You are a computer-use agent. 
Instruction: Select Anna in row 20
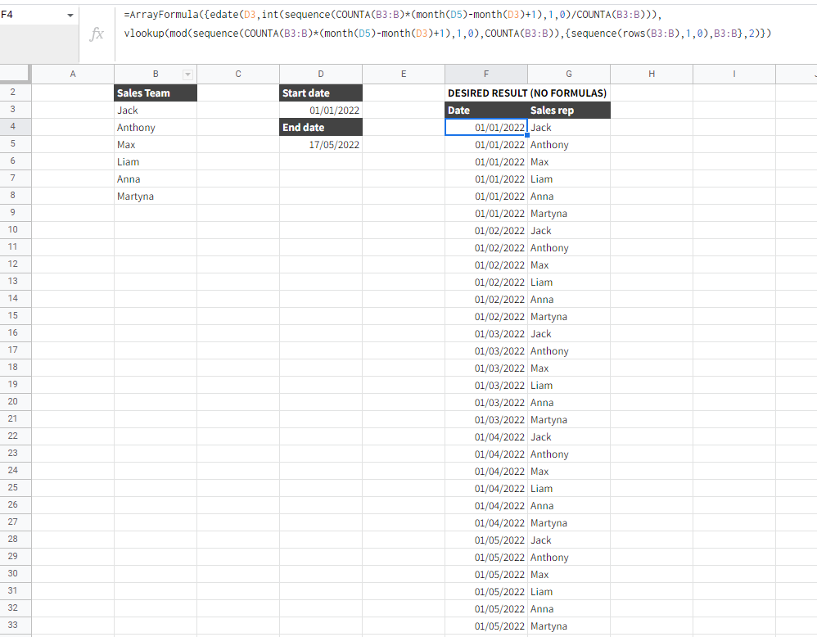point(569,403)
